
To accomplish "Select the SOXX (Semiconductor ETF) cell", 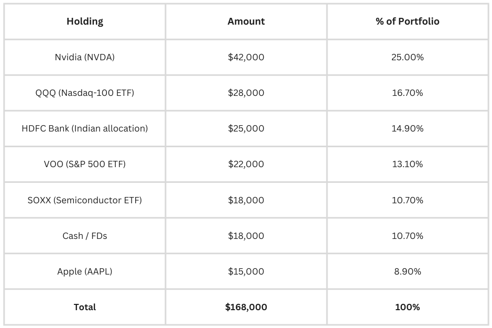I will pos(85,200).
